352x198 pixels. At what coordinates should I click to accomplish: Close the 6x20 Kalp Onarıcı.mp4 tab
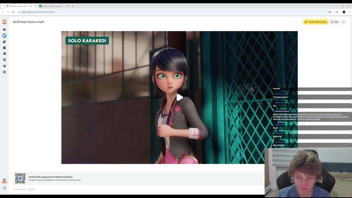(x=35, y=6)
